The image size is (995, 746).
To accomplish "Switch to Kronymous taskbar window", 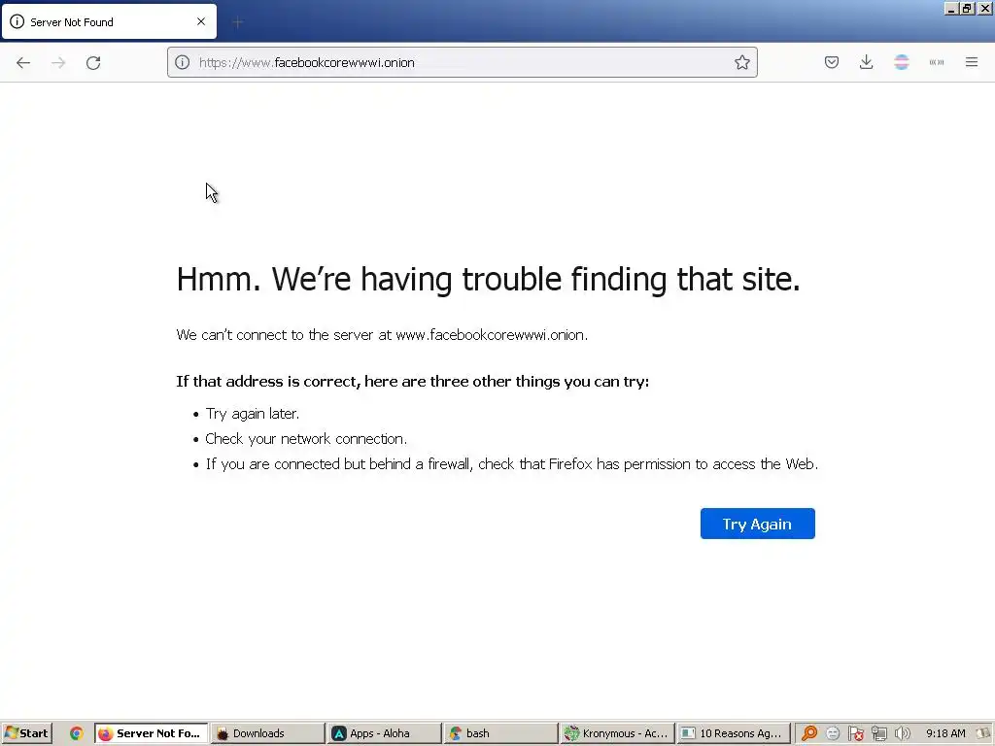I will [x=617, y=733].
